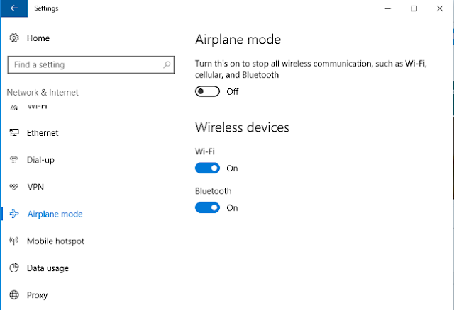454x310 pixels.
Task: Go to Settings Home
Action: click(x=38, y=38)
